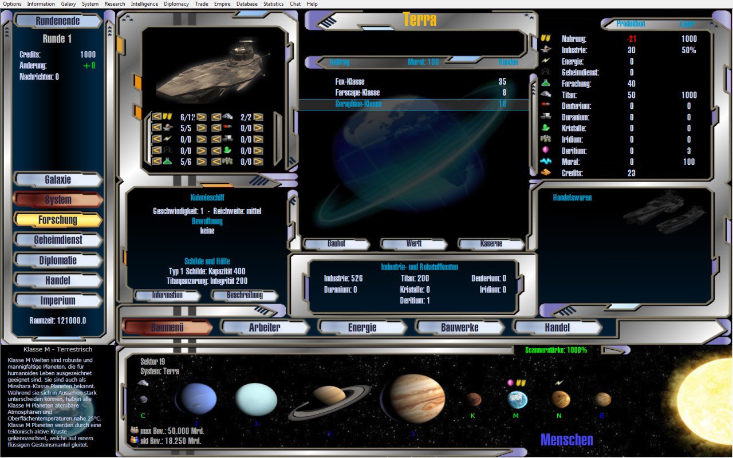Select the large striped Jupiter-like planet

[x=413, y=398]
